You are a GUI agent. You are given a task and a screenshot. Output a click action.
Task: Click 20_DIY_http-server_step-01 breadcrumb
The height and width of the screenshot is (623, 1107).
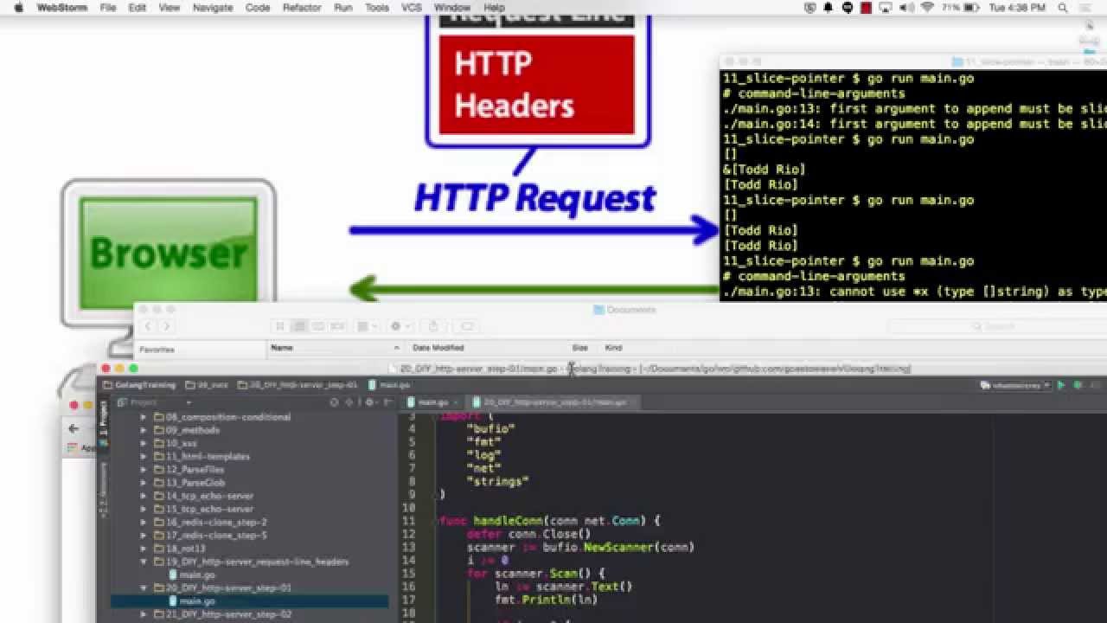point(298,385)
